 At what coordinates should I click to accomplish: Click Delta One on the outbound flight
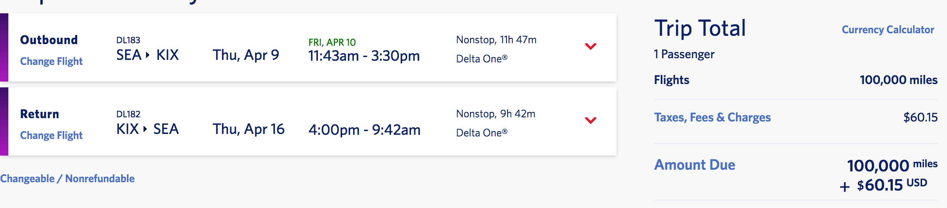pos(481,59)
